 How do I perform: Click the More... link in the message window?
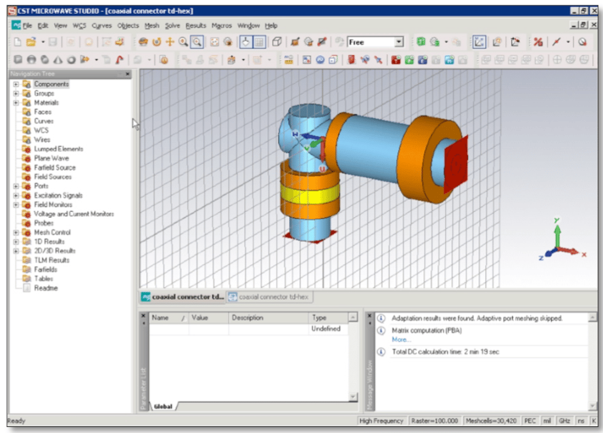click(400, 339)
